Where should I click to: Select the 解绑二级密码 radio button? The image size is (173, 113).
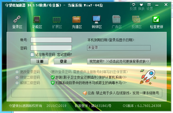(17, 83)
